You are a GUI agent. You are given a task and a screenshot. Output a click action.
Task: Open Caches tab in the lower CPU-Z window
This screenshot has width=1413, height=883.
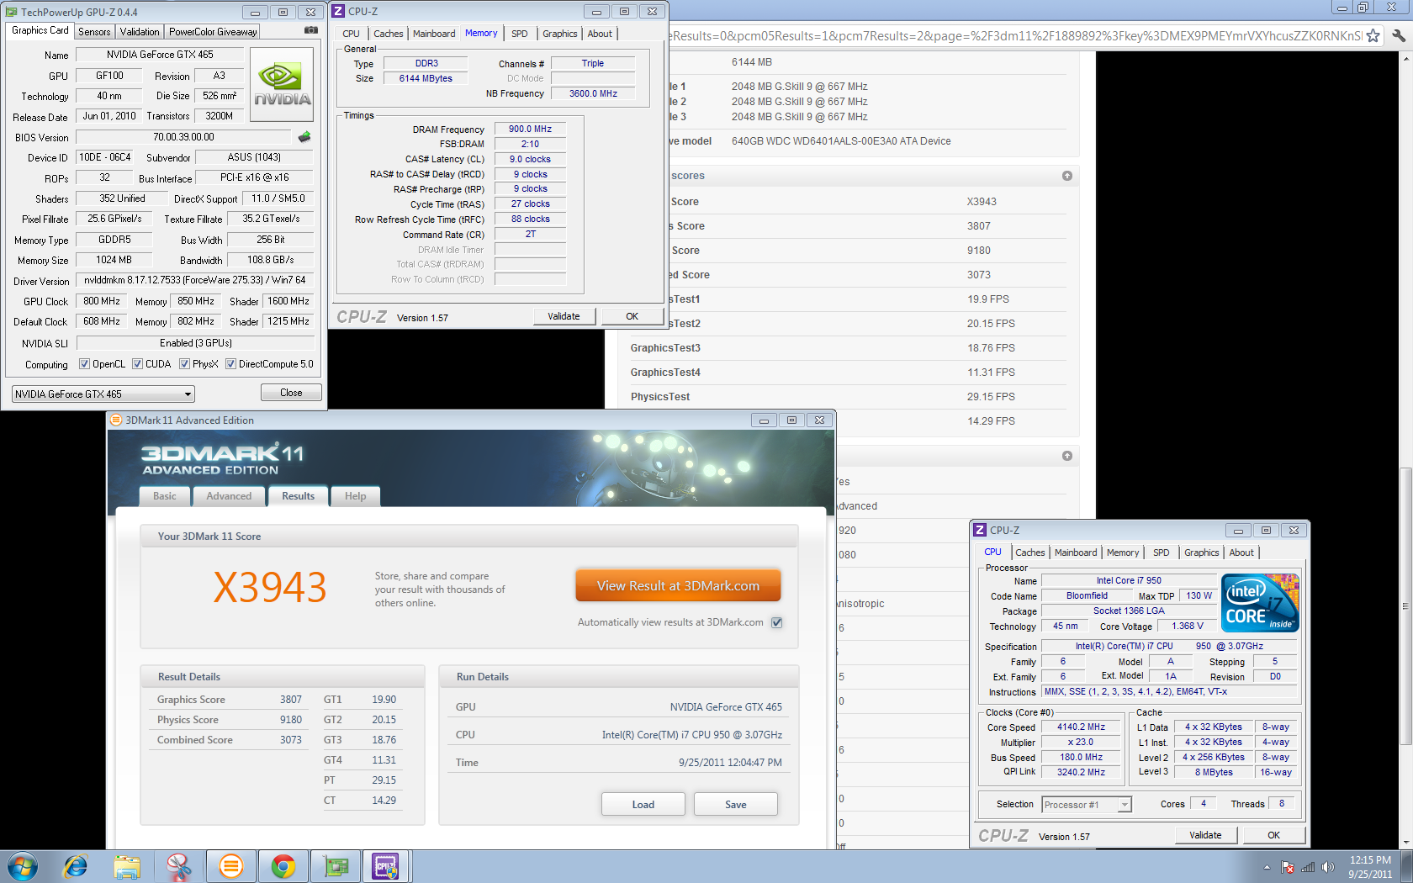(x=1029, y=553)
